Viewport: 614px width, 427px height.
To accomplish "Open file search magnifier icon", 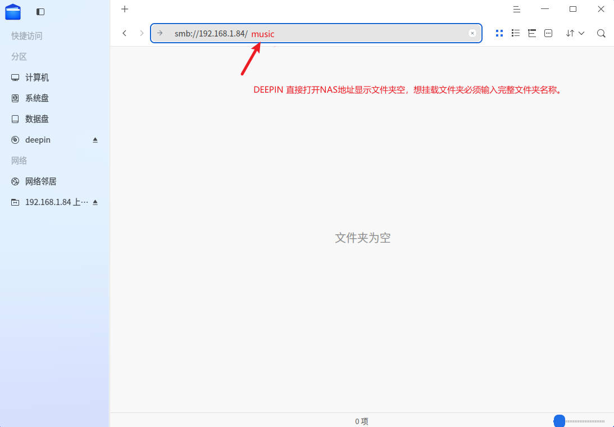I will tap(601, 33).
